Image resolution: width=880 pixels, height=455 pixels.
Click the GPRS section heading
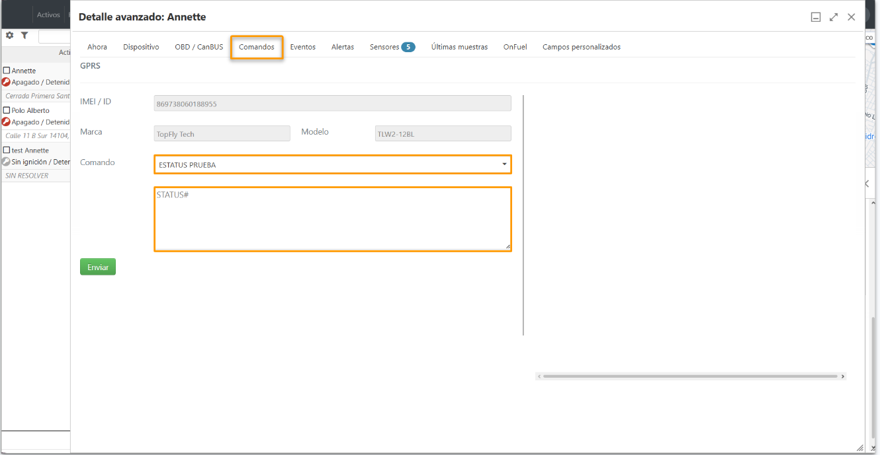pos(91,66)
